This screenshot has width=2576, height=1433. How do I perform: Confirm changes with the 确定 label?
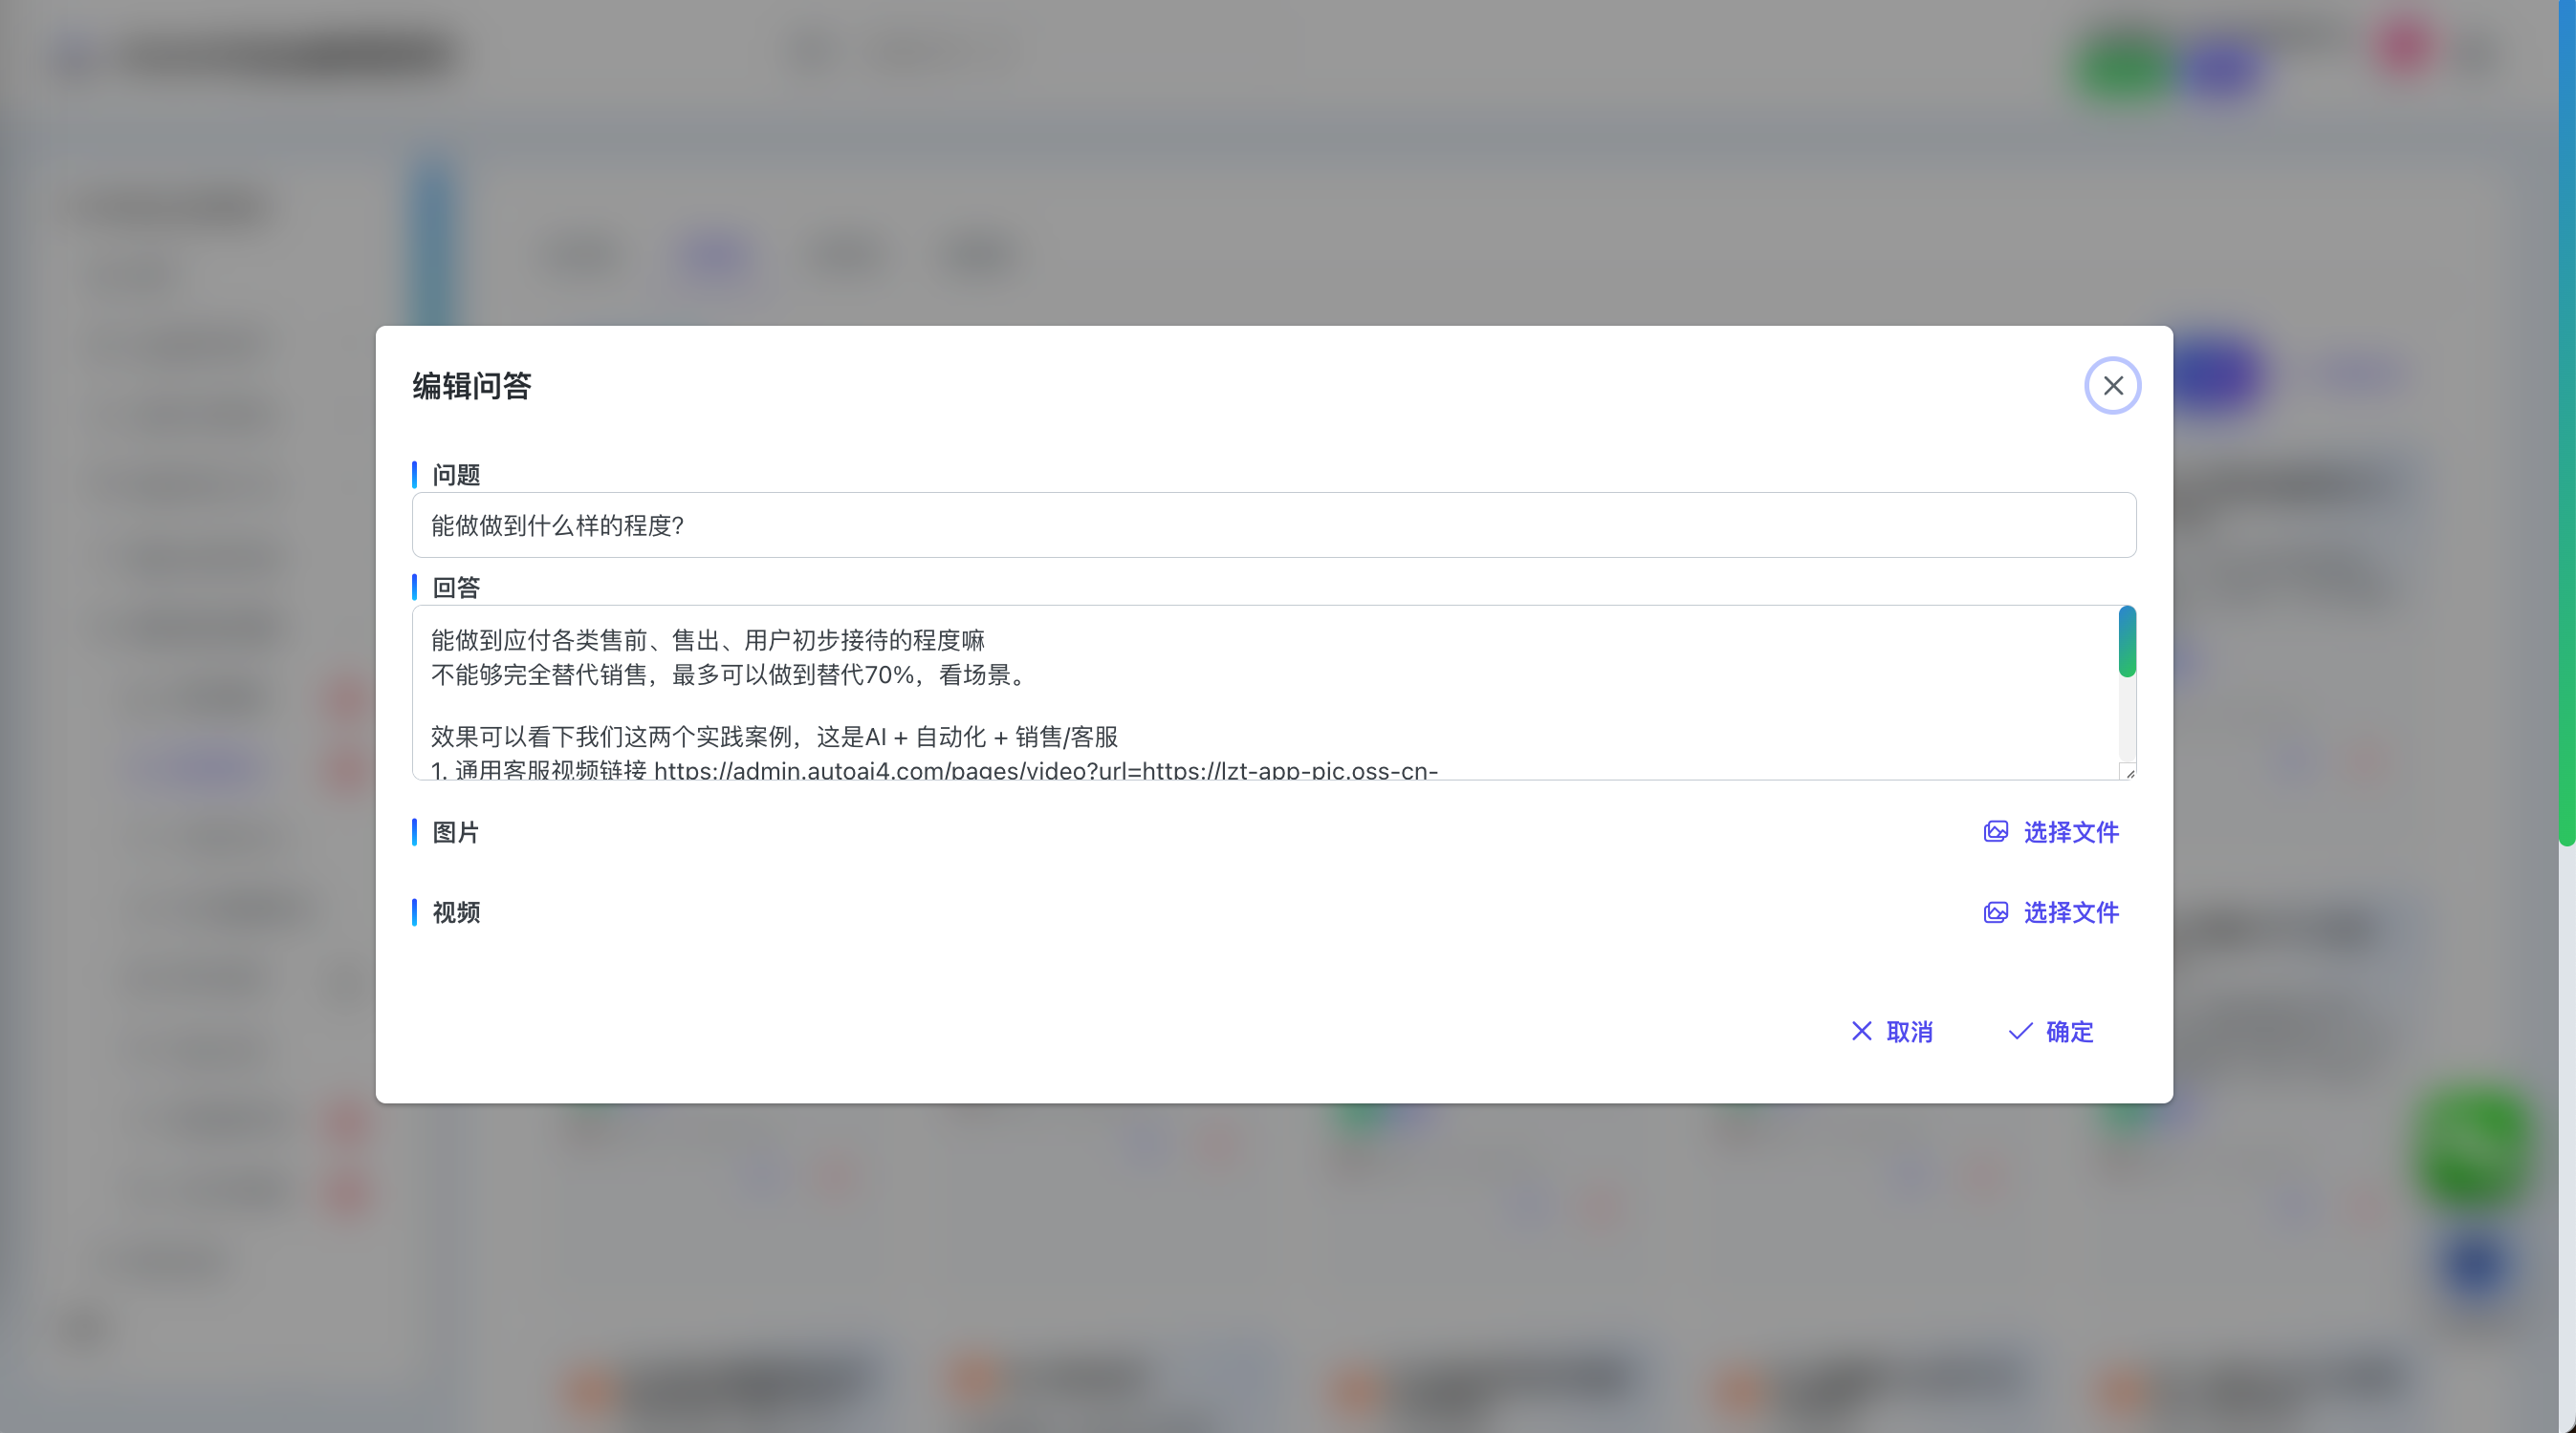[x=2069, y=1031]
